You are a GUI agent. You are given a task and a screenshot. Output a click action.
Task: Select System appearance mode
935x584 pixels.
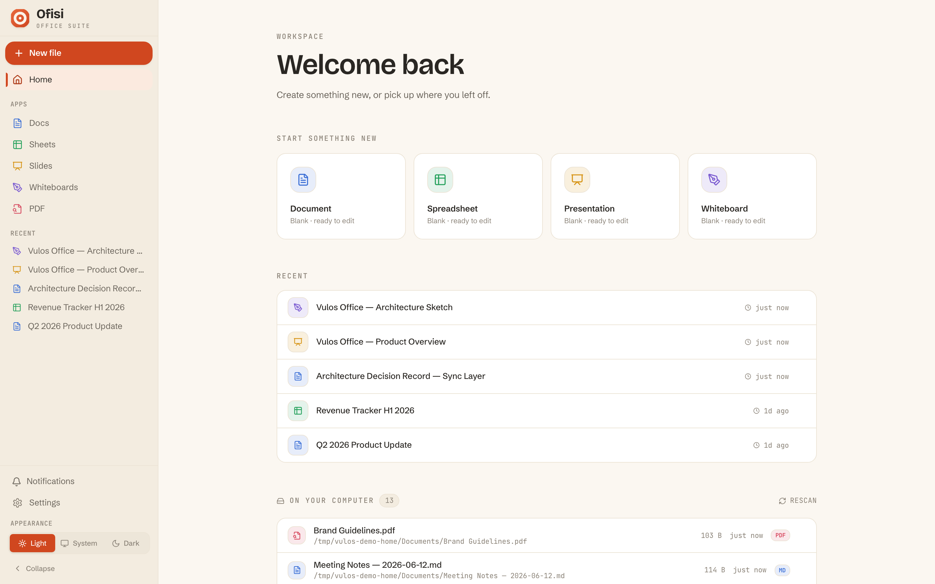79,543
